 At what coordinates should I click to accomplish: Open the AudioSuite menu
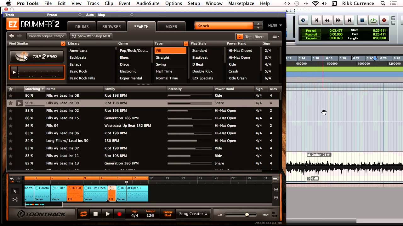pyautogui.click(x=148, y=3)
